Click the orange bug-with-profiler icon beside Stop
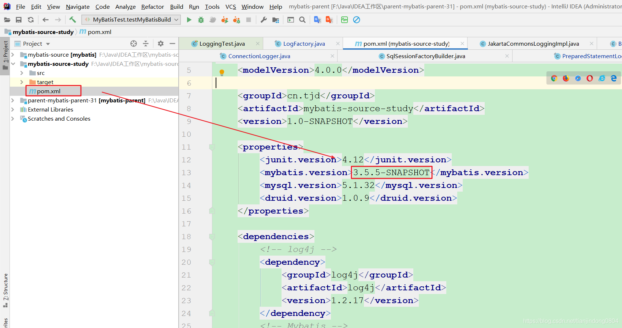Viewport: 622px width, 328px height. tap(237, 20)
